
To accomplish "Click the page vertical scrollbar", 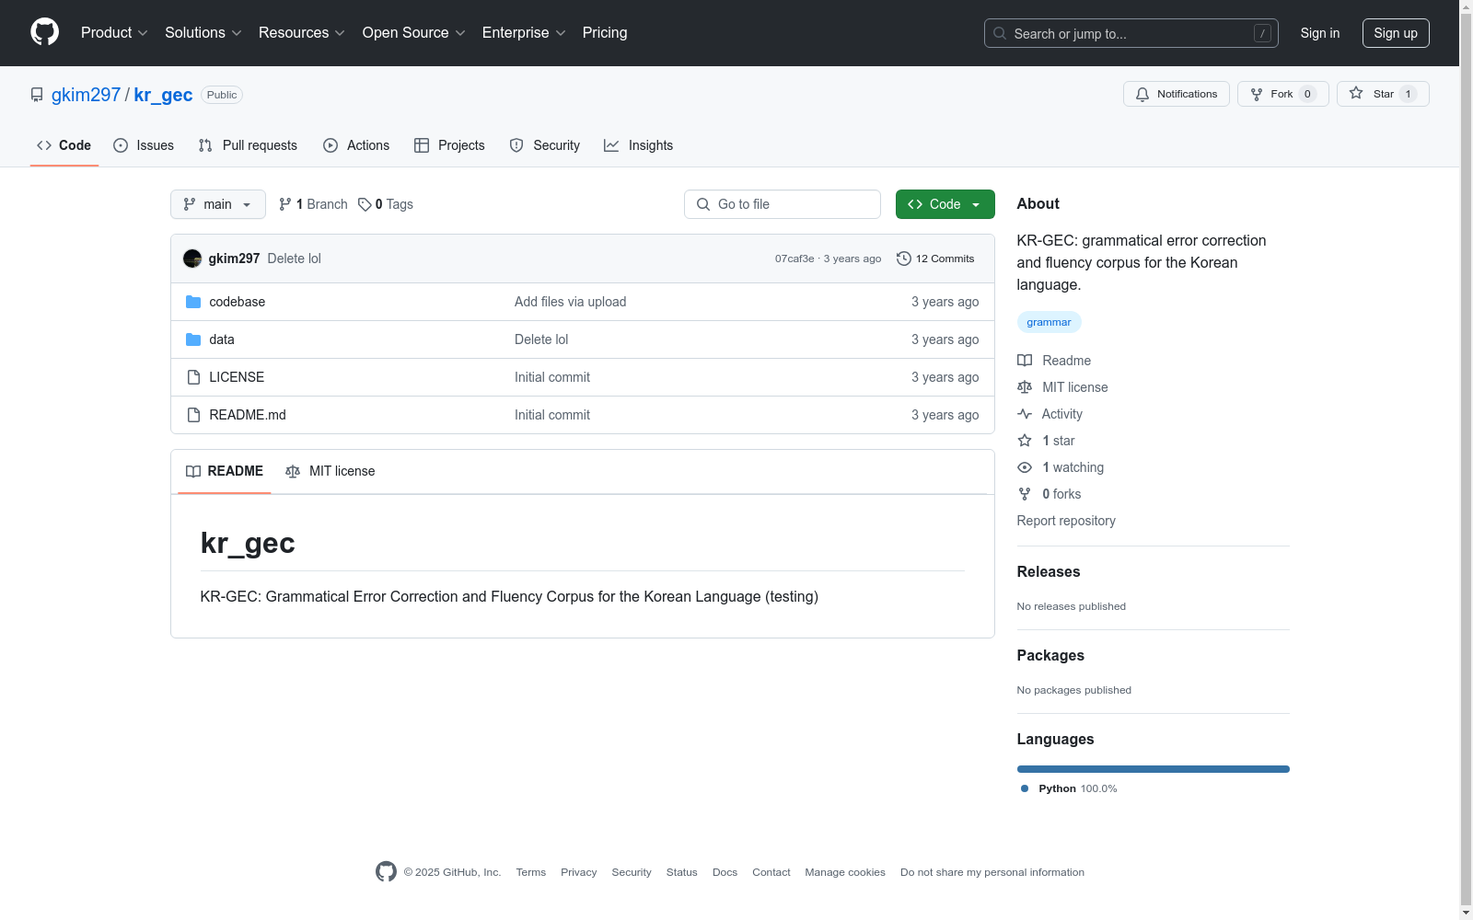I will (1466, 460).
